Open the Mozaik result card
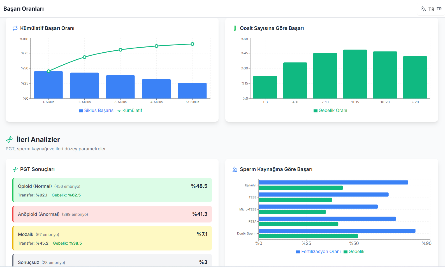445x267 pixels. tap(112, 238)
